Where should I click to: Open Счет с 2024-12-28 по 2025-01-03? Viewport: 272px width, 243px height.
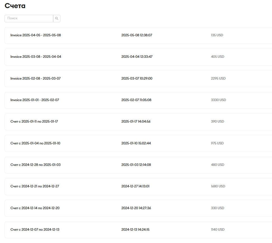tap(36, 165)
